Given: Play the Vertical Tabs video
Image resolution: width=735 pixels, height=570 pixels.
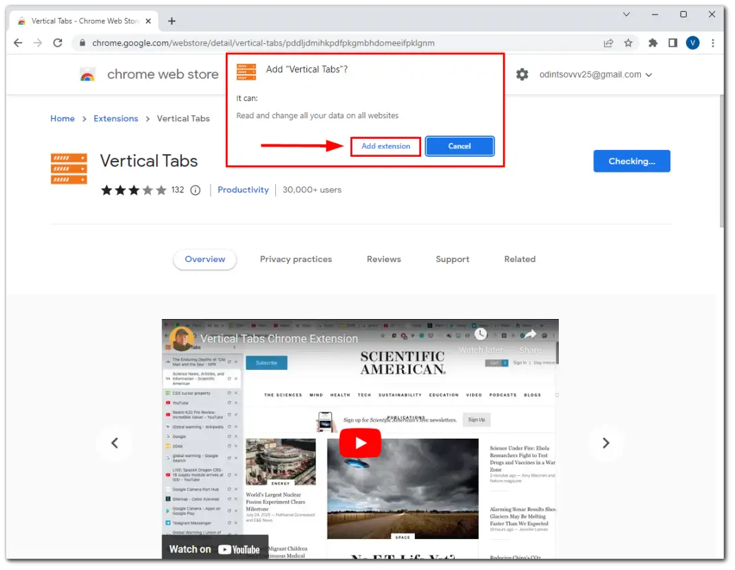Looking at the screenshot, I should coord(360,443).
